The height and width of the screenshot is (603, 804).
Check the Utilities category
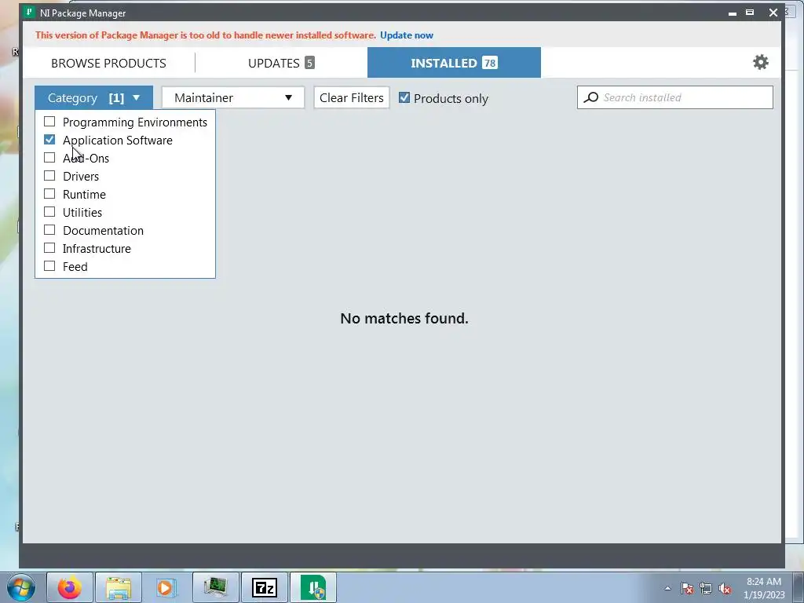[49, 212]
